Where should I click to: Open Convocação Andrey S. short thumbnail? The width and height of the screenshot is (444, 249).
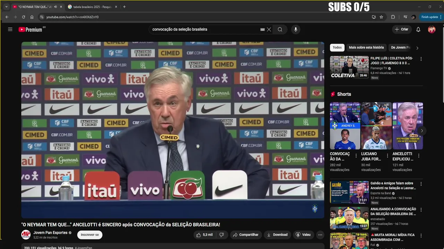click(345, 126)
